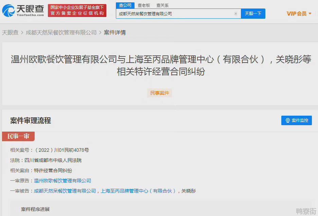The height and width of the screenshot is (216, 318).
Task: Select cause text 特许经营合同纠纷
Action: click(x=53, y=170)
